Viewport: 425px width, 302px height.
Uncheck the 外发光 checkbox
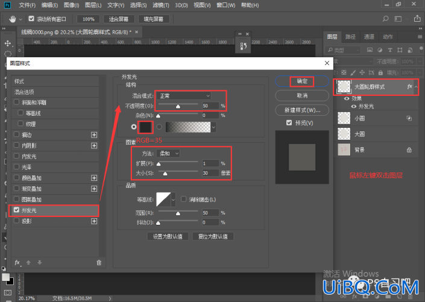[x=16, y=210]
